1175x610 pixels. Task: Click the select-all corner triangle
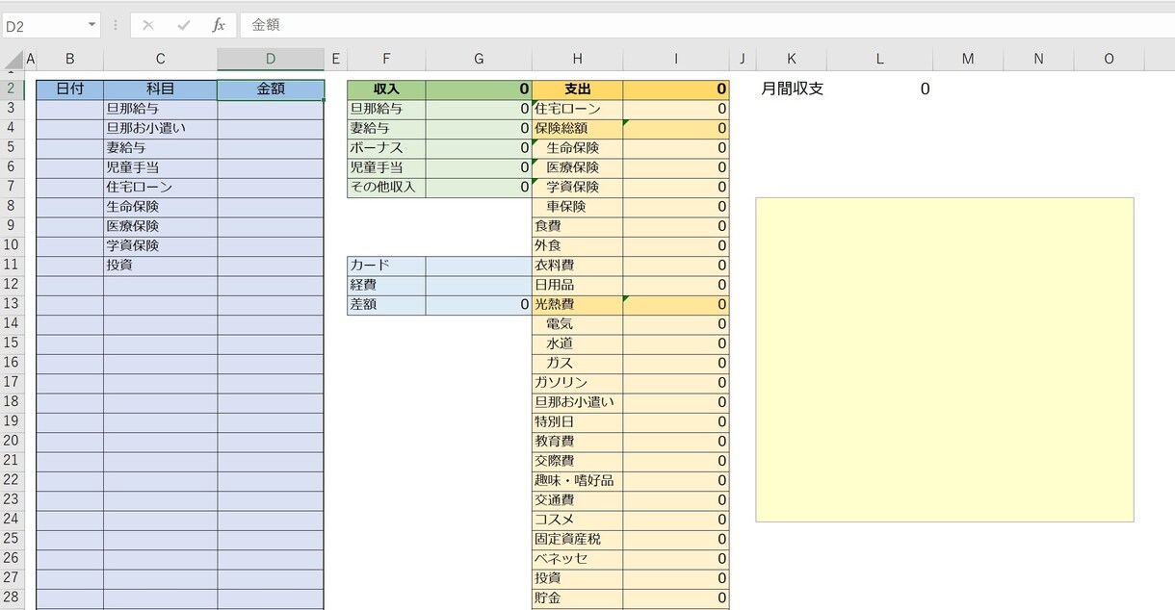pos(12,60)
